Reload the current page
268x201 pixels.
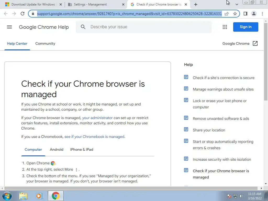click(x=23, y=14)
